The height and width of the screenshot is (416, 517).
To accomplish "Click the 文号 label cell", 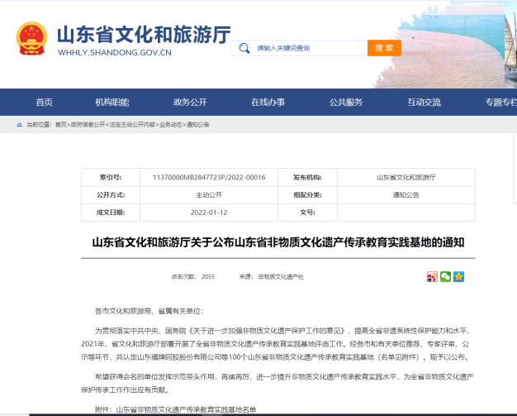I will coord(307,213).
